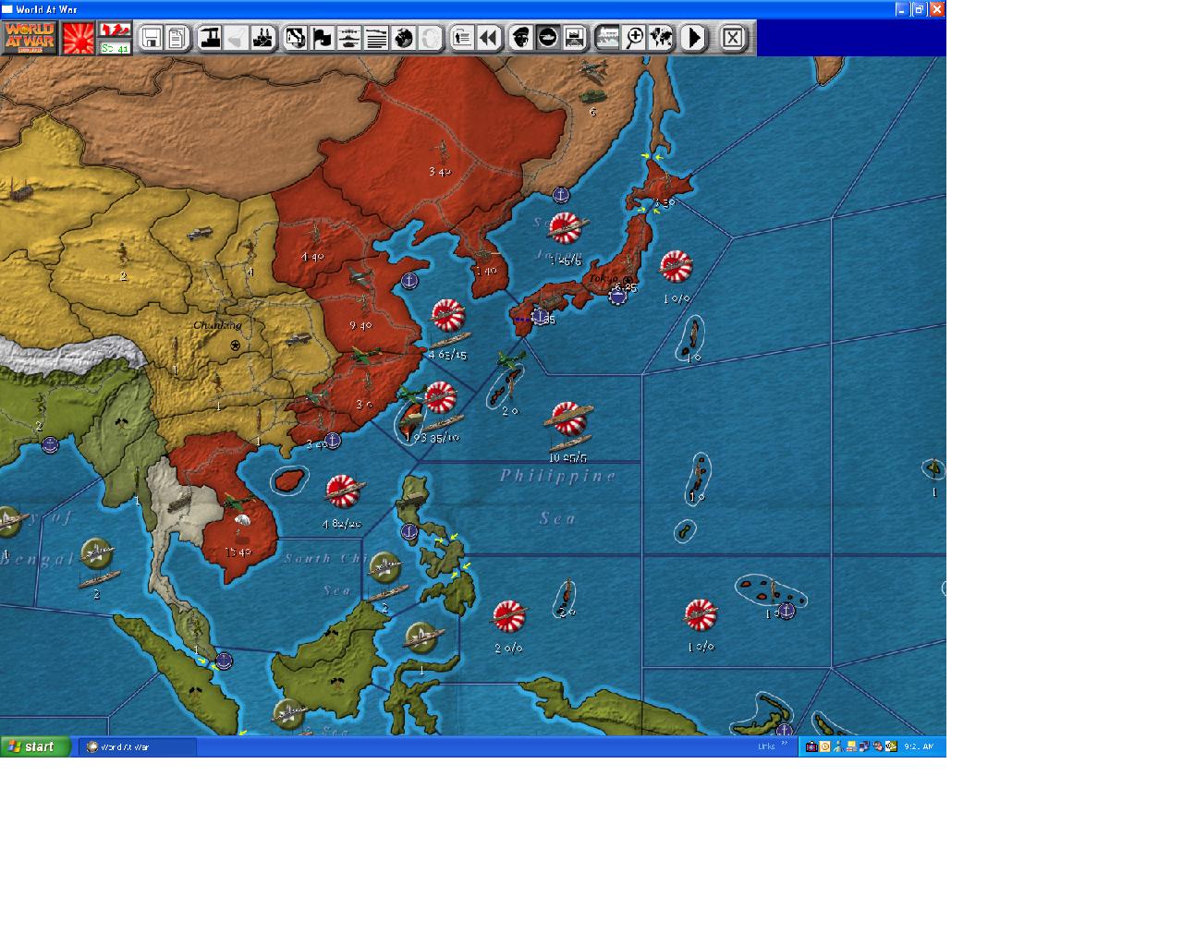
Task: Select the Japanese fleet labeled 4 82/20
Action: click(343, 491)
